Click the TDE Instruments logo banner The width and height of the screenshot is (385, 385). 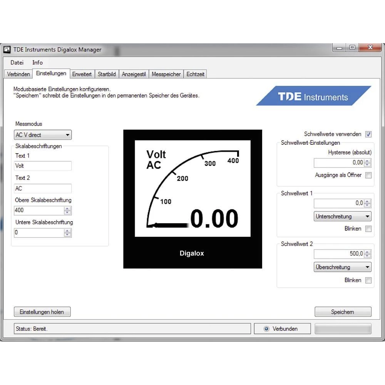coord(313,96)
